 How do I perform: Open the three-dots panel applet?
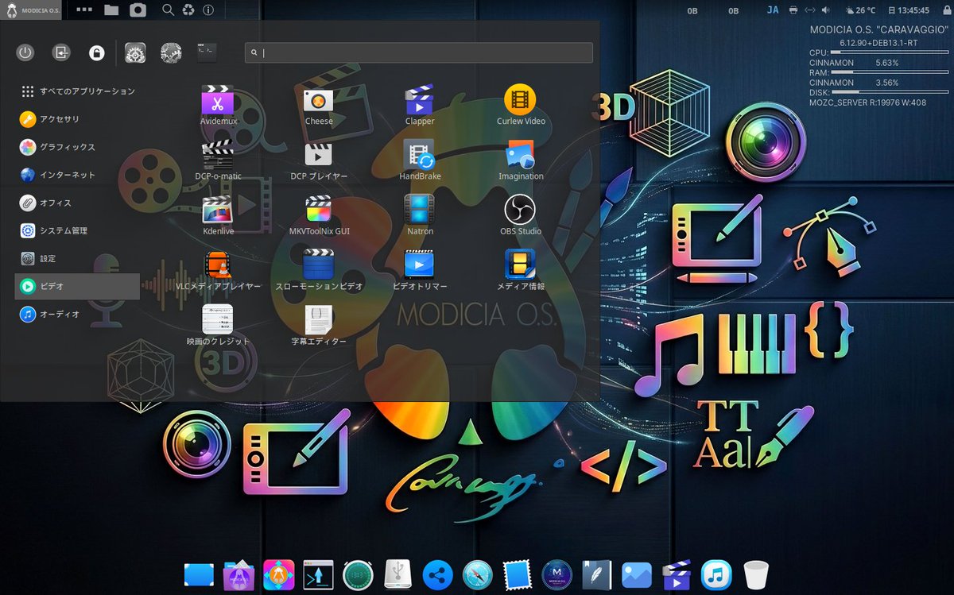click(83, 10)
